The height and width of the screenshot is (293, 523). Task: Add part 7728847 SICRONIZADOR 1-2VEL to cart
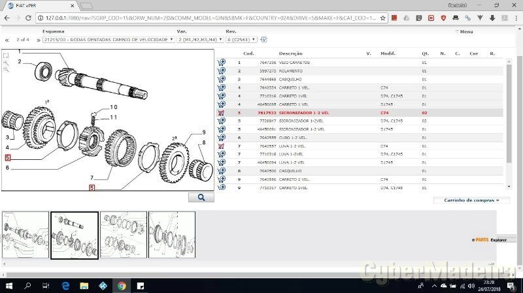[x=222, y=121]
